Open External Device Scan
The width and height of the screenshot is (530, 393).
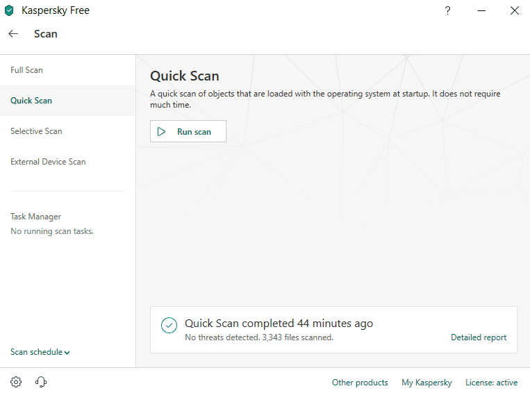[67, 162]
